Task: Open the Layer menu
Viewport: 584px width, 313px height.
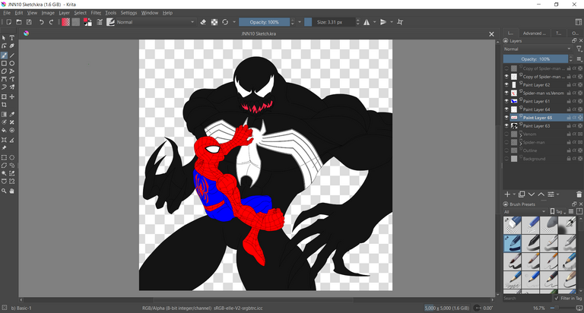Action: [x=64, y=13]
